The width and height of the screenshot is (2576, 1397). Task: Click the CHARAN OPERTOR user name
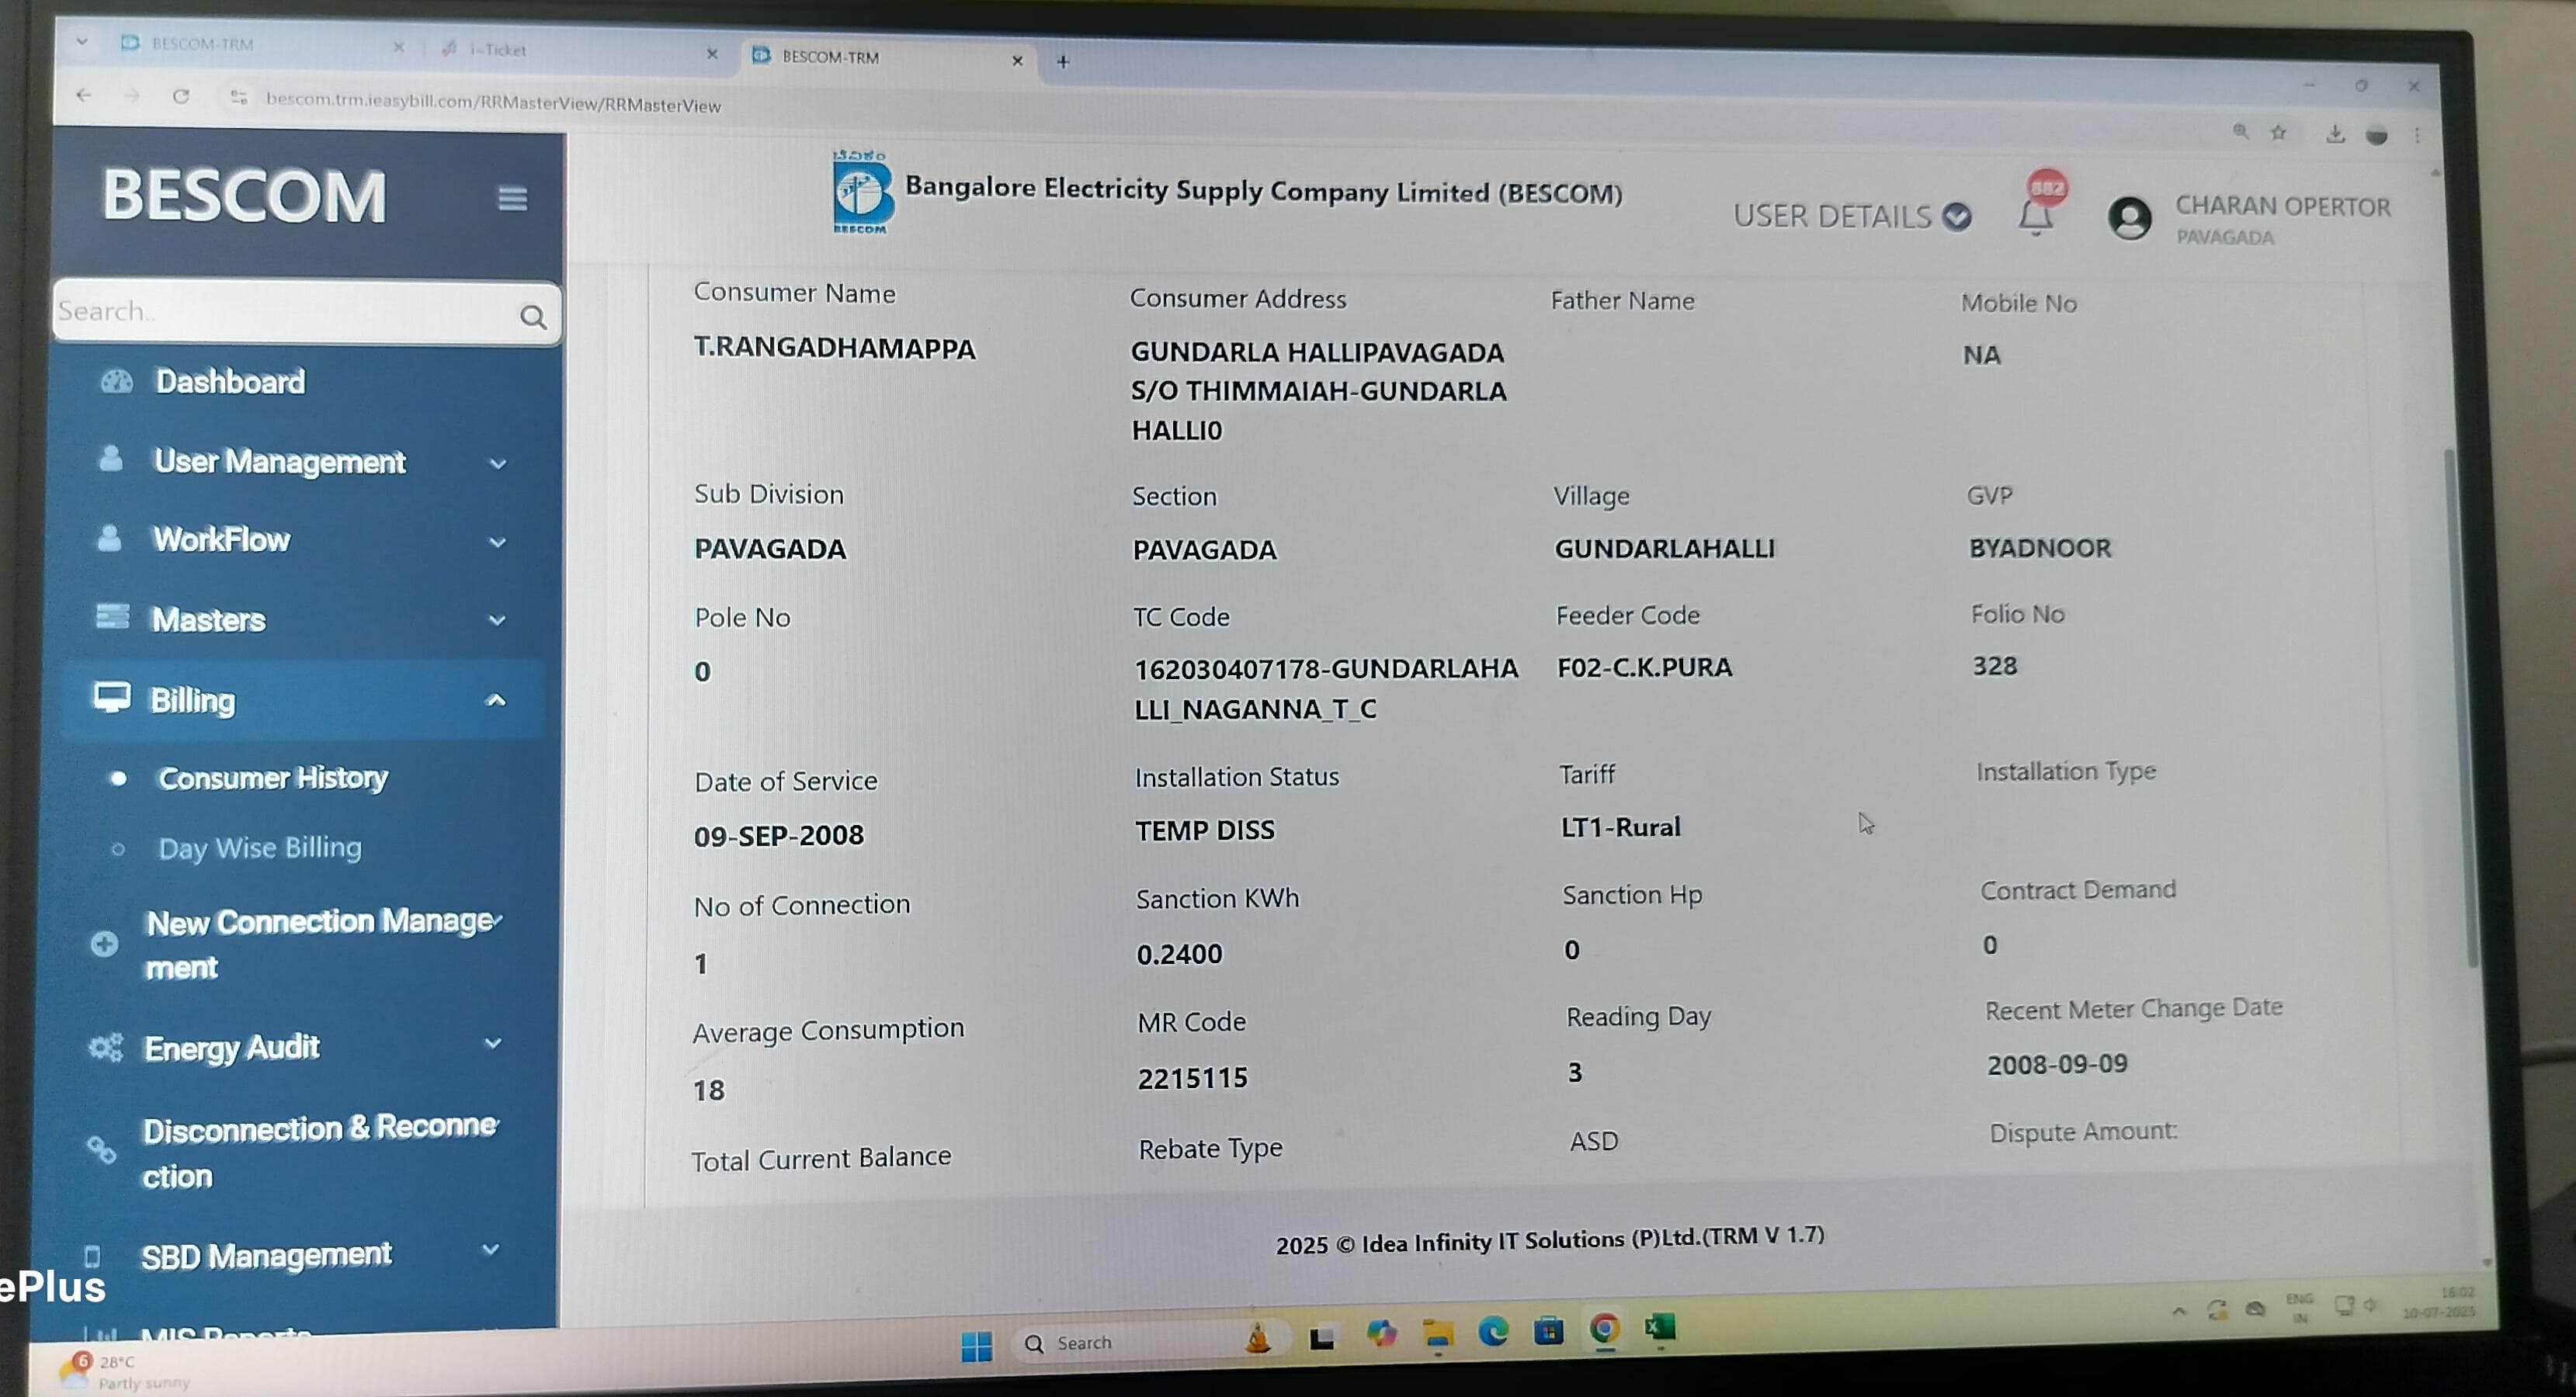click(x=2283, y=206)
